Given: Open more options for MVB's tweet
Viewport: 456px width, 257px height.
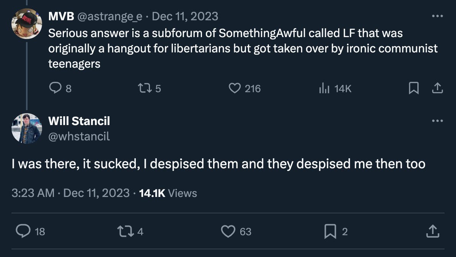Looking at the screenshot, I should coord(437,16).
